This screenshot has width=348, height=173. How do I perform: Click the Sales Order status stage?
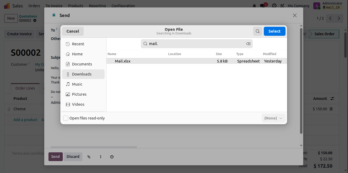(324, 34)
